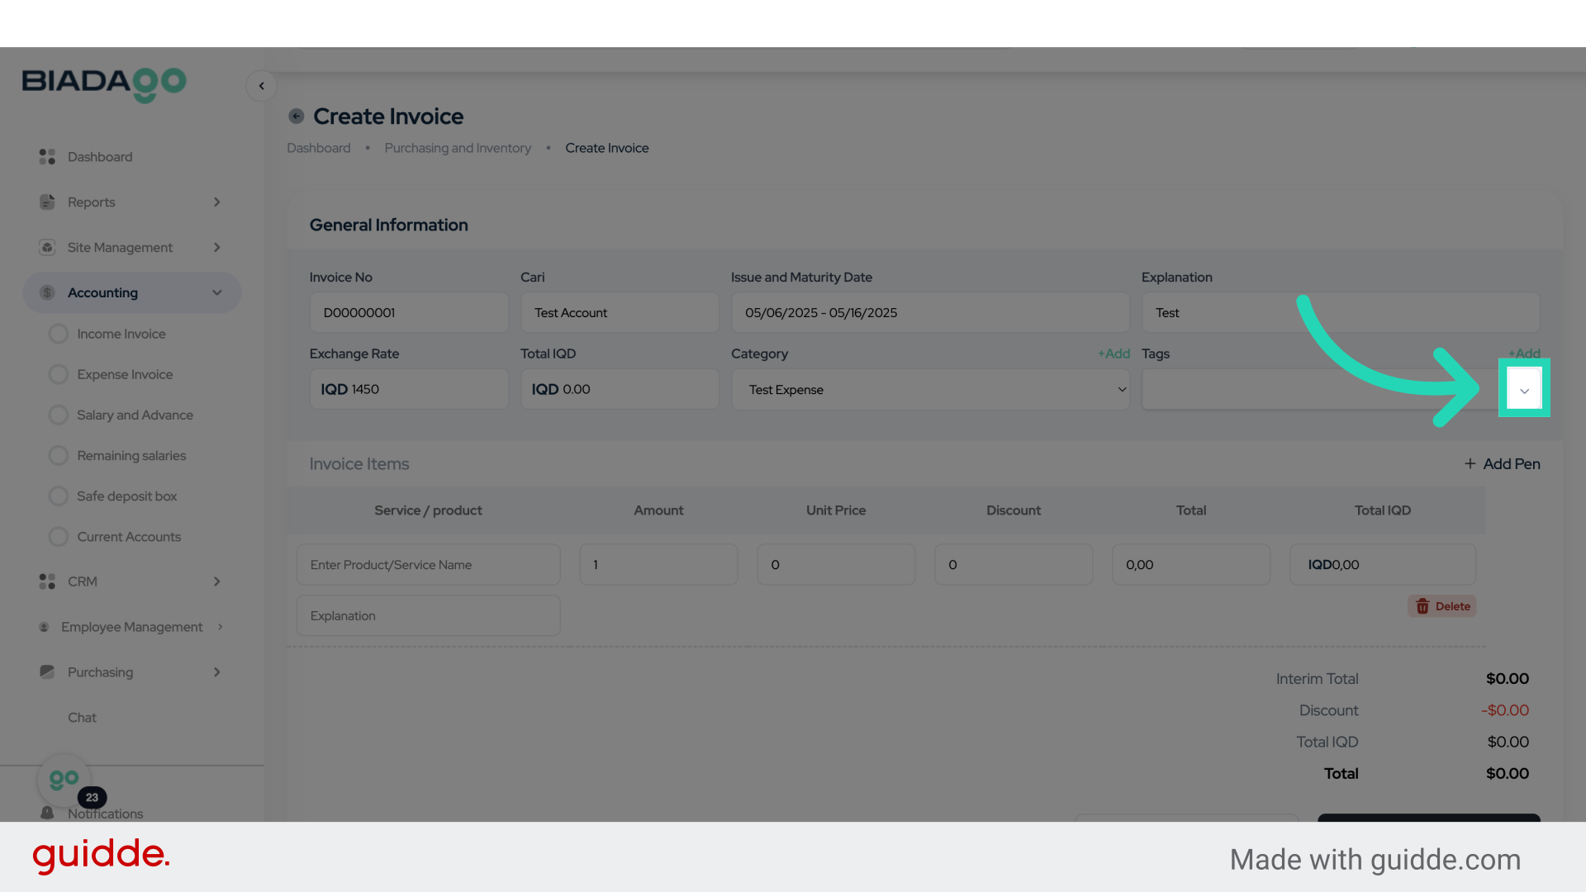Select the Expense Invoice radio item
This screenshot has height=892, width=1586.
point(59,374)
